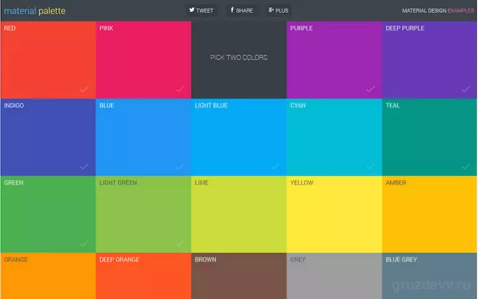Select the Amber color swatch
The height and width of the screenshot is (299, 478).
[x=429, y=214]
